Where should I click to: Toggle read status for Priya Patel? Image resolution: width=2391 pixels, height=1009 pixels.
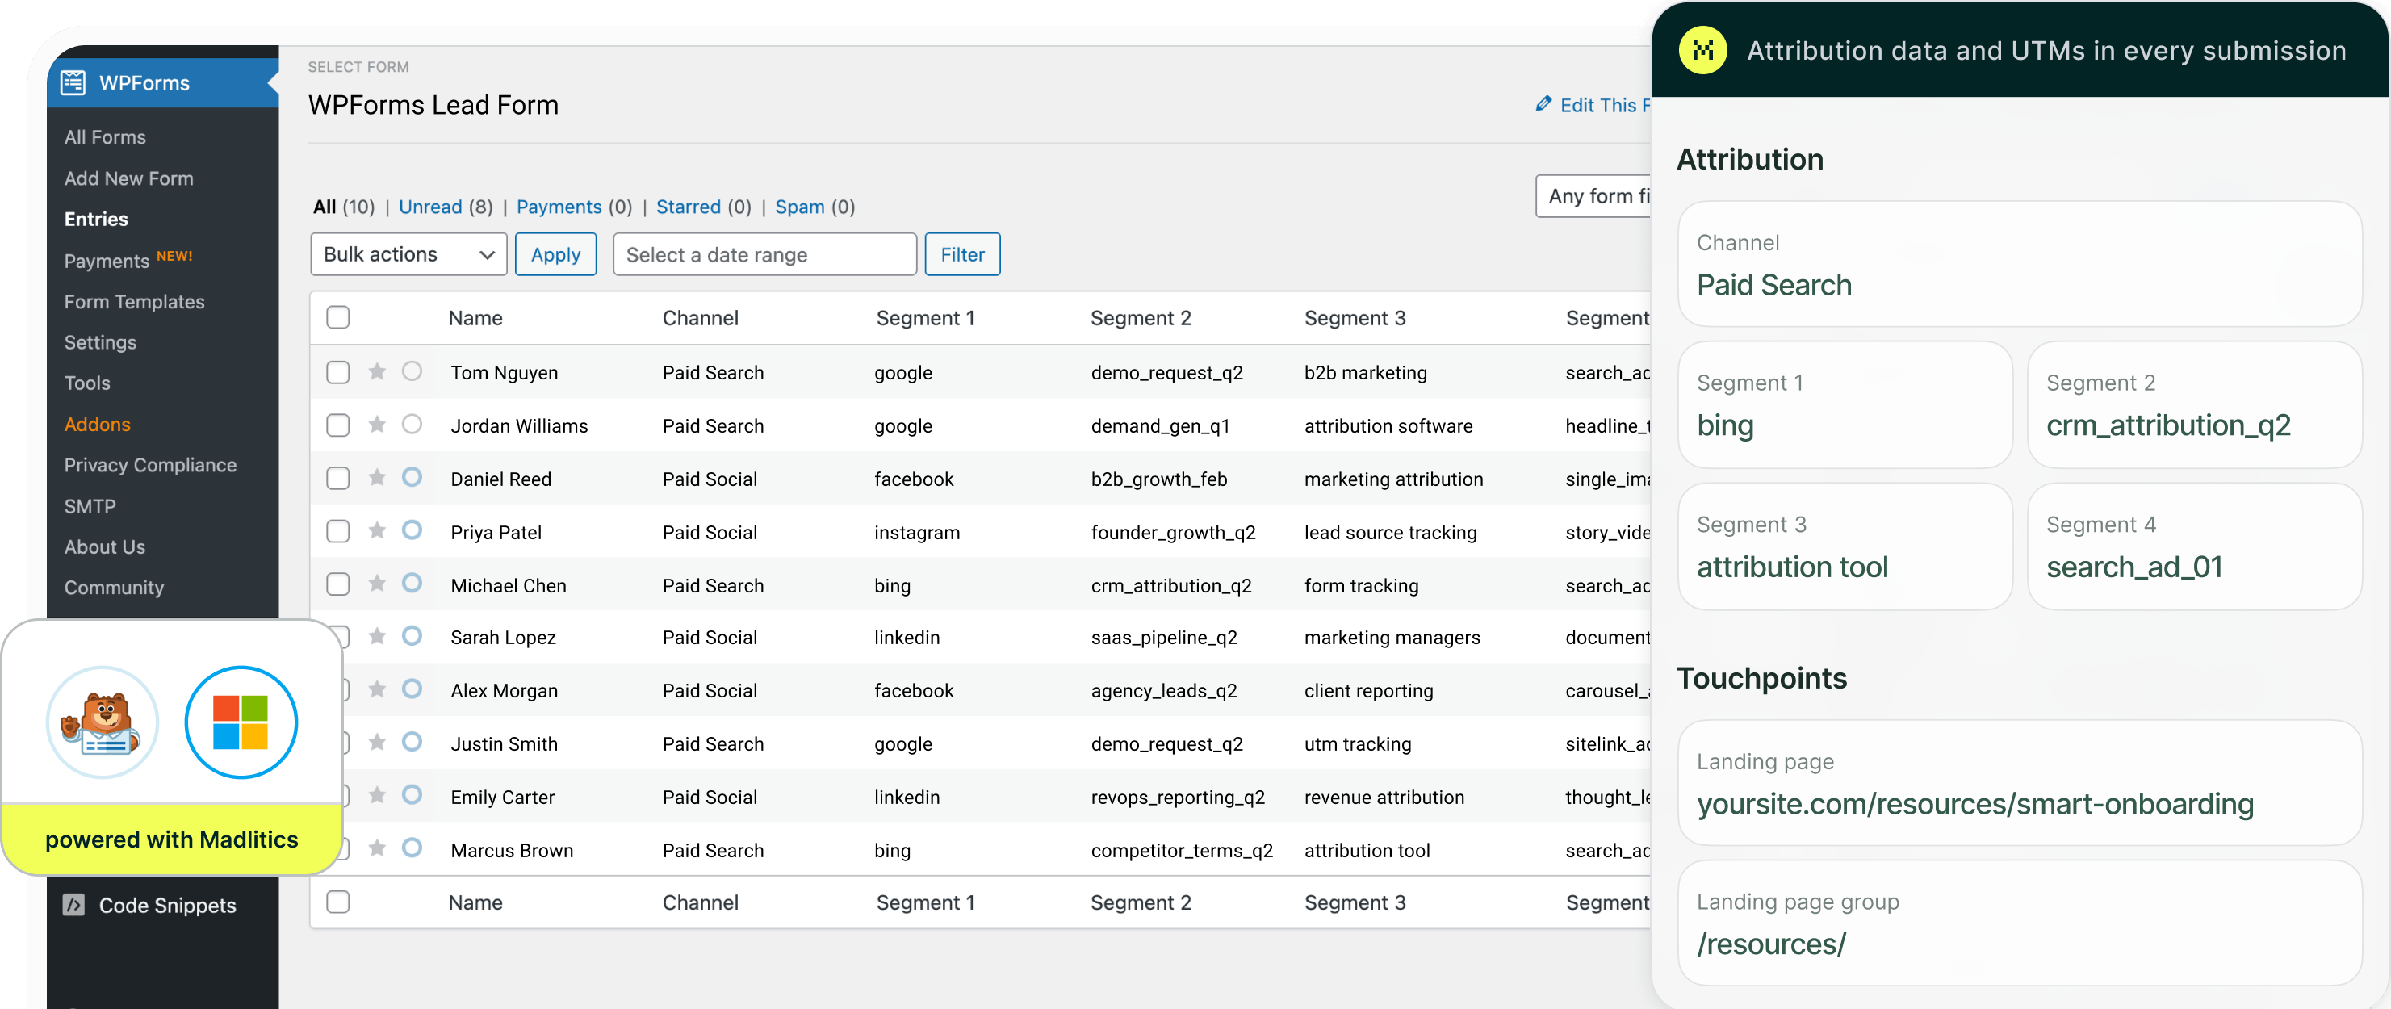[x=412, y=530]
